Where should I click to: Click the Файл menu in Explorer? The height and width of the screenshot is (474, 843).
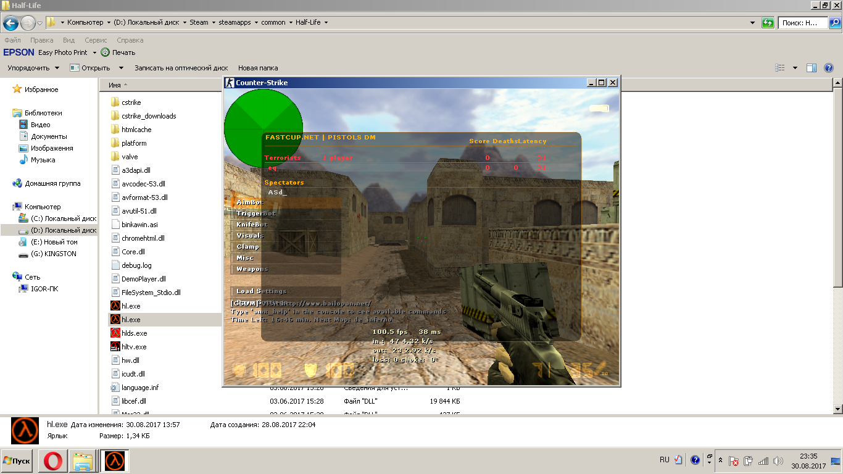tap(12, 40)
